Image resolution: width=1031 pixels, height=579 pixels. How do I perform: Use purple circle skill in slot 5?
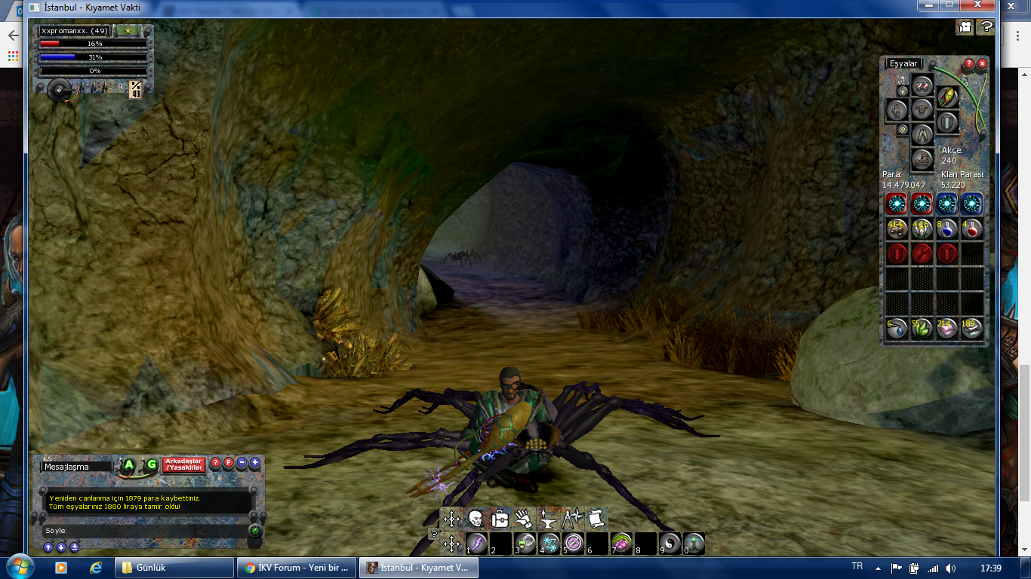coord(574,544)
